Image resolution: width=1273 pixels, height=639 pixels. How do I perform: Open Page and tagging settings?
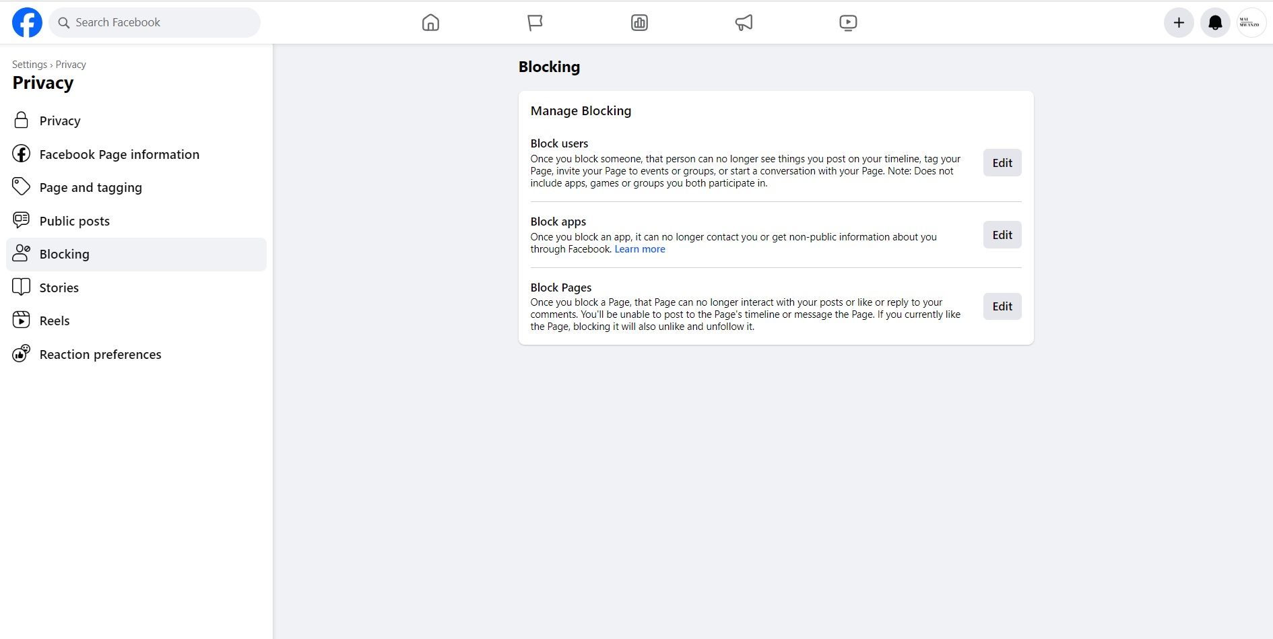click(x=90, y=187)
